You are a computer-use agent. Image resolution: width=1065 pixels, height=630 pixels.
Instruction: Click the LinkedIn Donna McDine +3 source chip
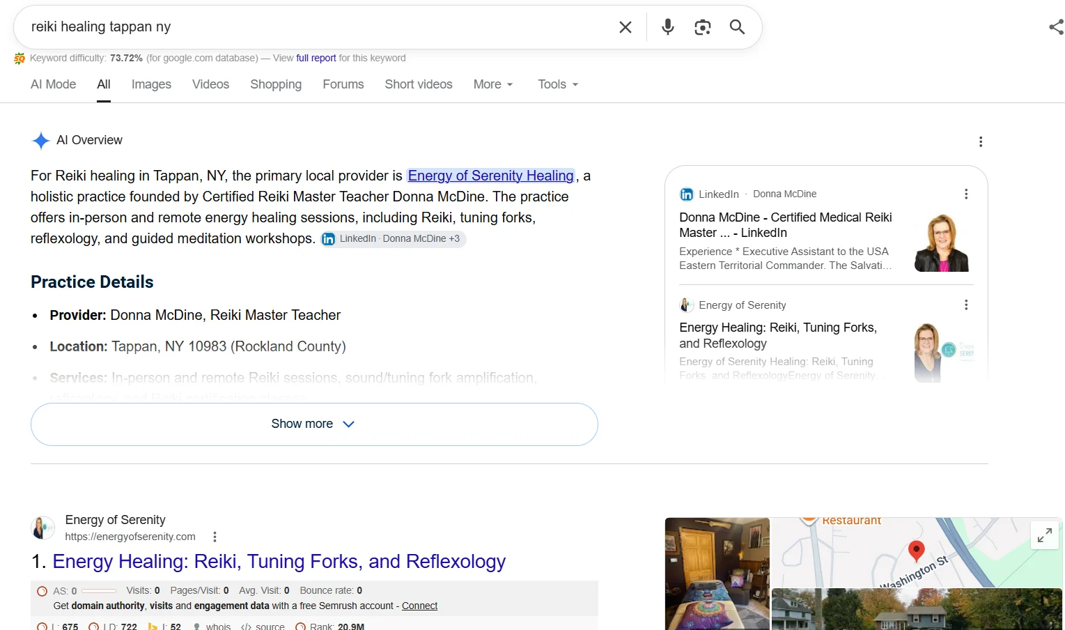393,239
